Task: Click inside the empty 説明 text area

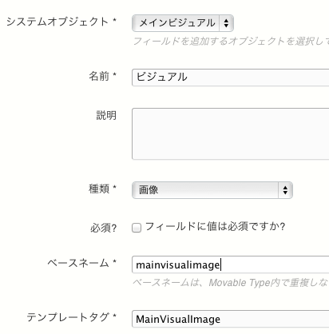Action: pyautogui.click(x=231, y=133)
